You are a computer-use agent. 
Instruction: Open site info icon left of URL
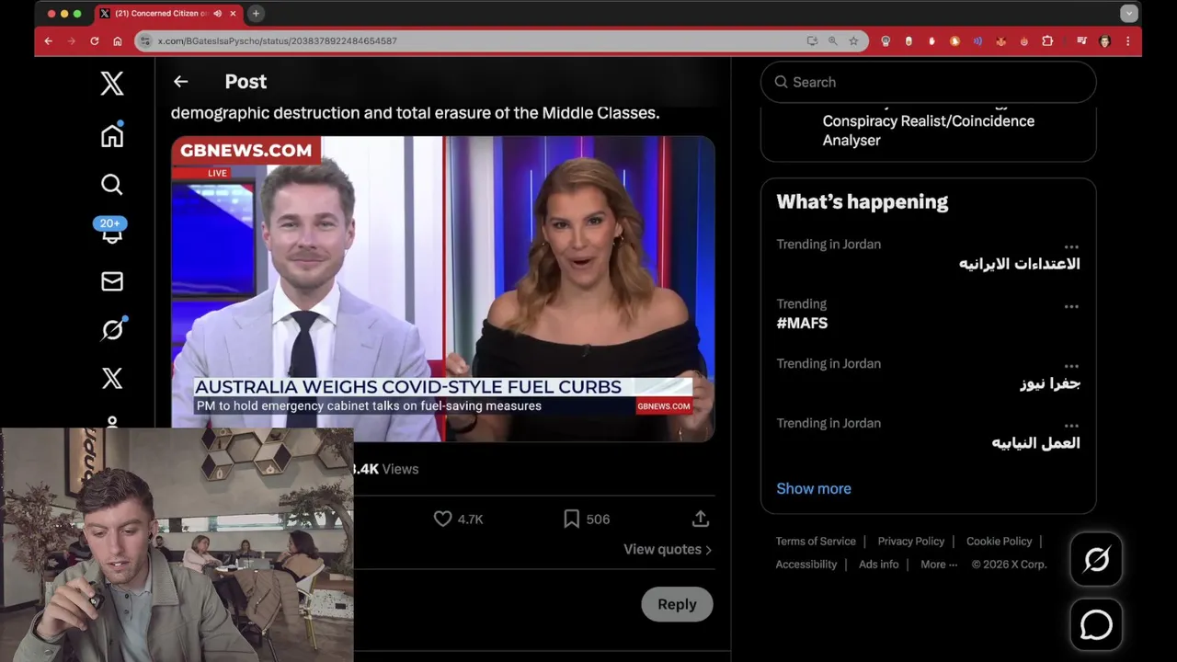(x=144, y=41)
